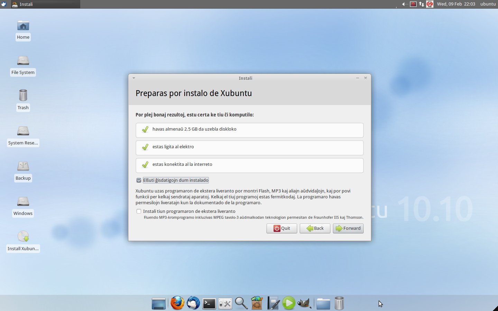This screenshot has width=498, height=311.
Task: Open the Trash icon in the dock
Action: (339, 303)
